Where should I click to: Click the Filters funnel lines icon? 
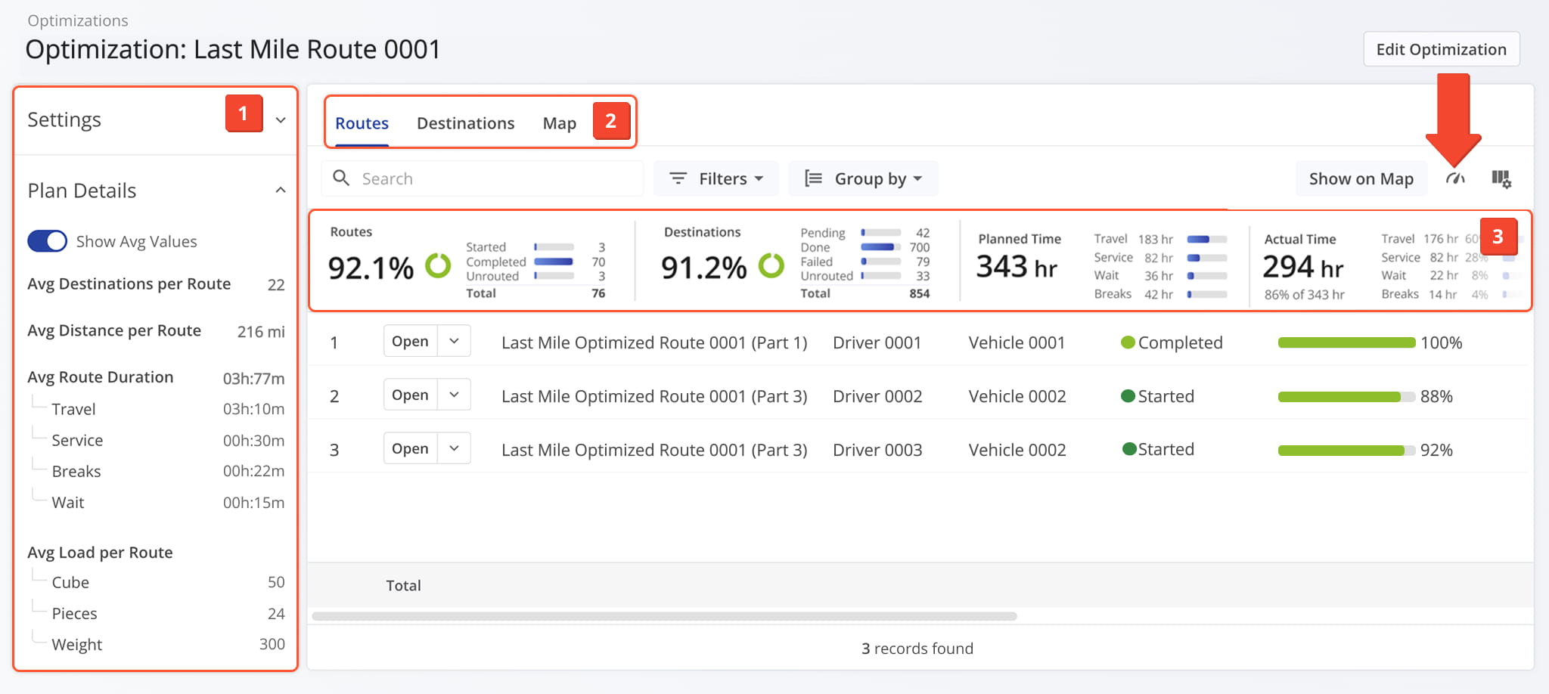(678, 178)
